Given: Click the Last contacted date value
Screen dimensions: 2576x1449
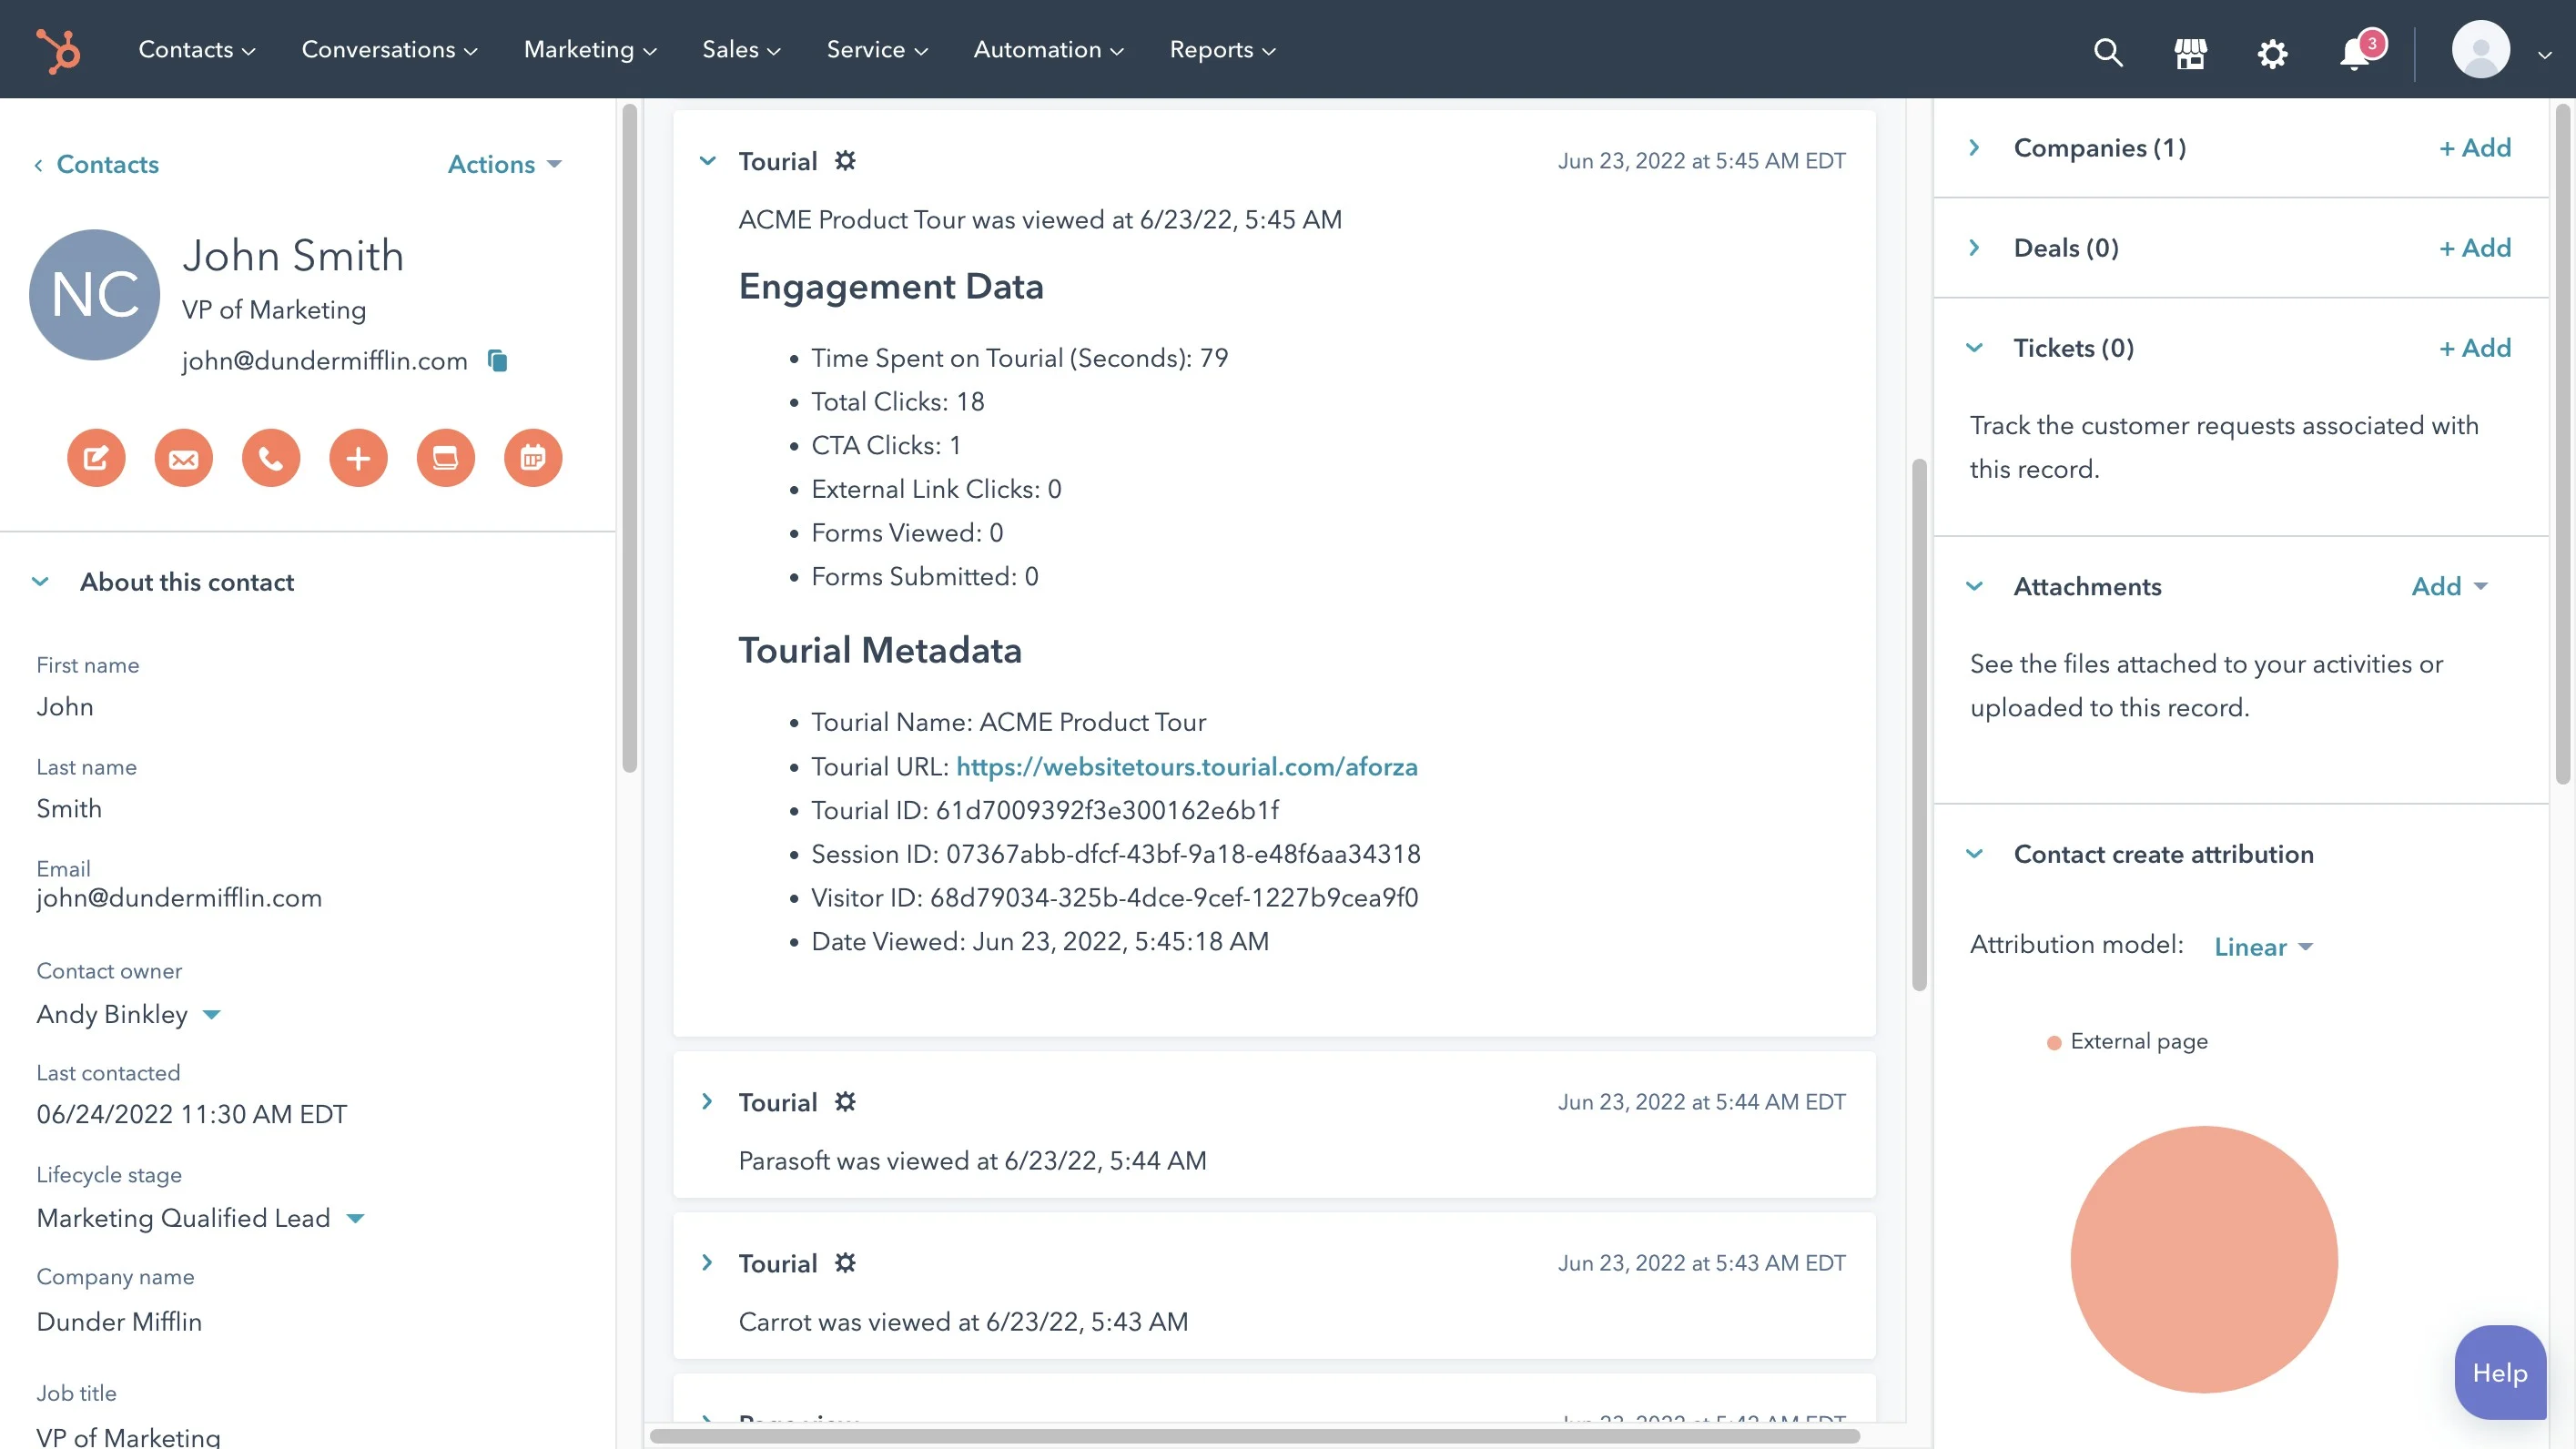Looking at the screenshot, I should (192, 1114).
